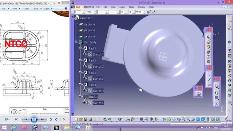
Task: Open the ENOVIA V5 menu
Action: point(89,7)
